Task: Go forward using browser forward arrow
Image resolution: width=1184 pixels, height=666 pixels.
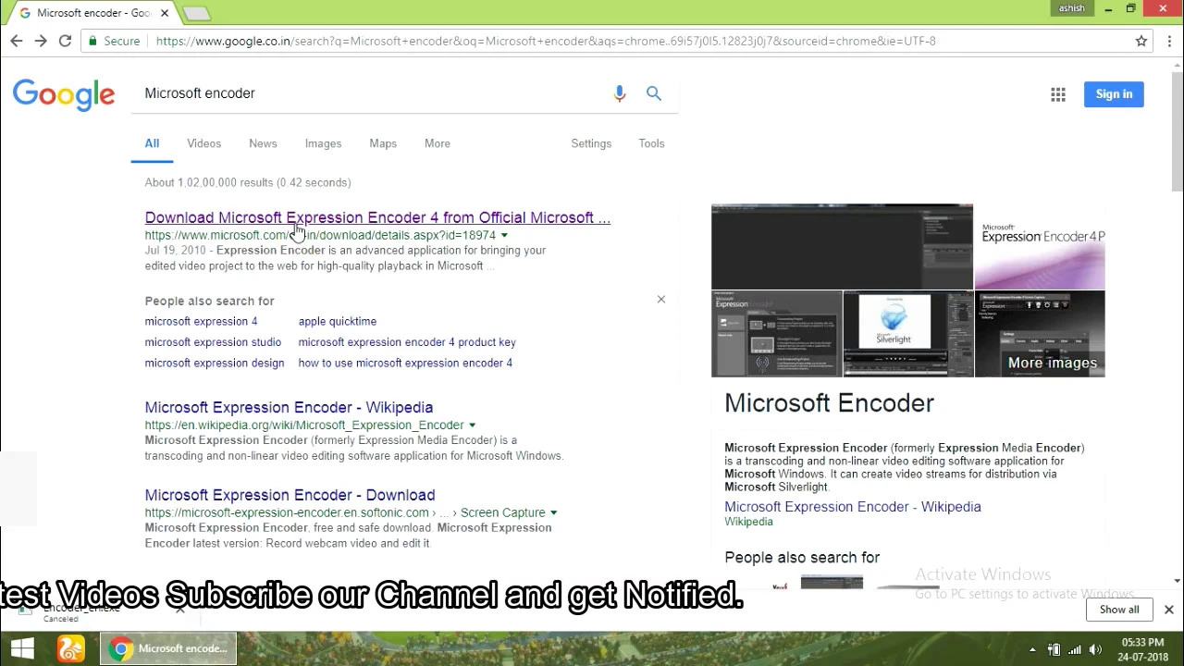Action: [x=41, y=41]
